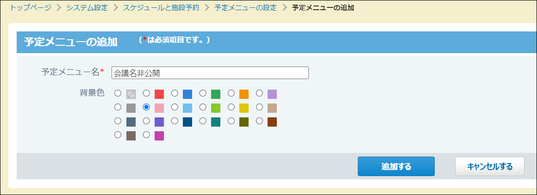Pick the blue background color swatch

pos(187,94)
